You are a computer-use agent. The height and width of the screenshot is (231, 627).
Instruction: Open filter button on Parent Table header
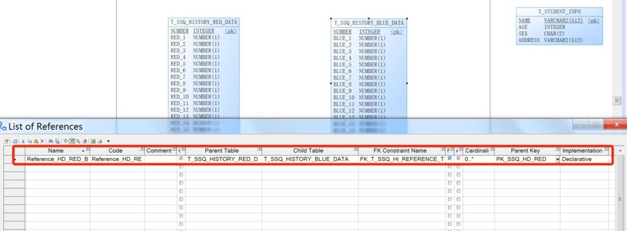(x=260, y=149)
